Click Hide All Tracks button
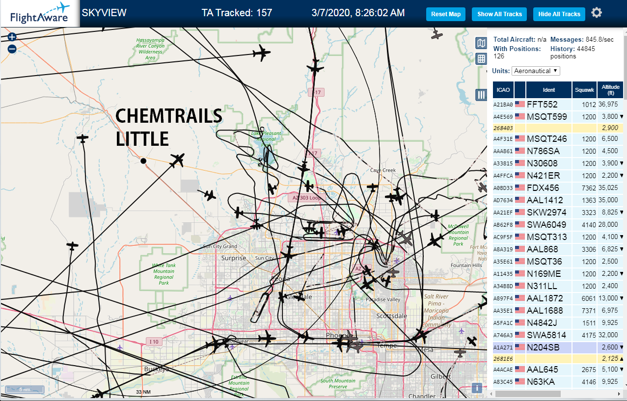 click(559, 14)
